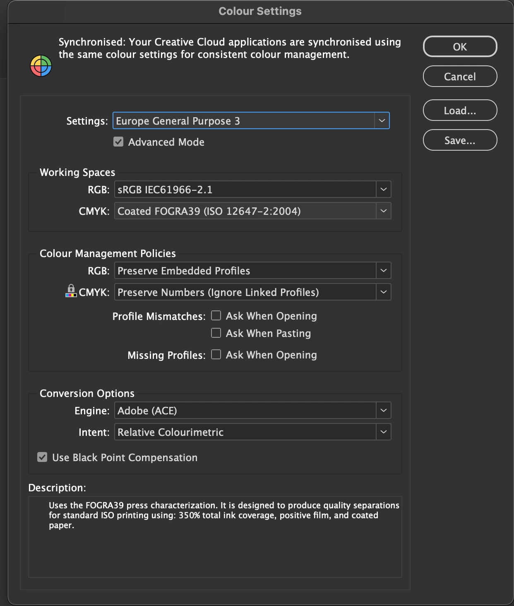Click the CMYK policy lock icon
514x606 pixels.
tap(71, 291)
